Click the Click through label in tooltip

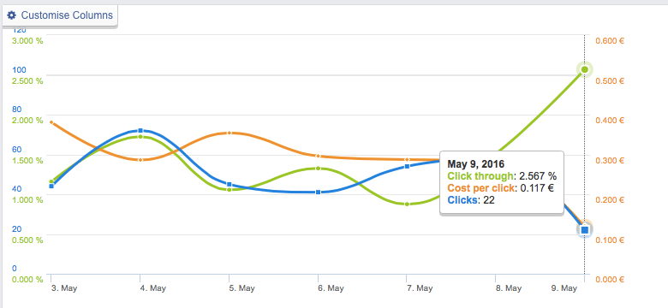[480, 176]
